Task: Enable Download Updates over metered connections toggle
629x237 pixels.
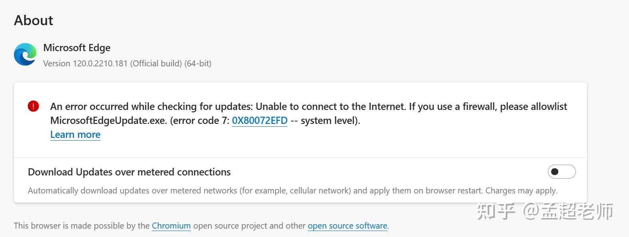Action: 561,172
